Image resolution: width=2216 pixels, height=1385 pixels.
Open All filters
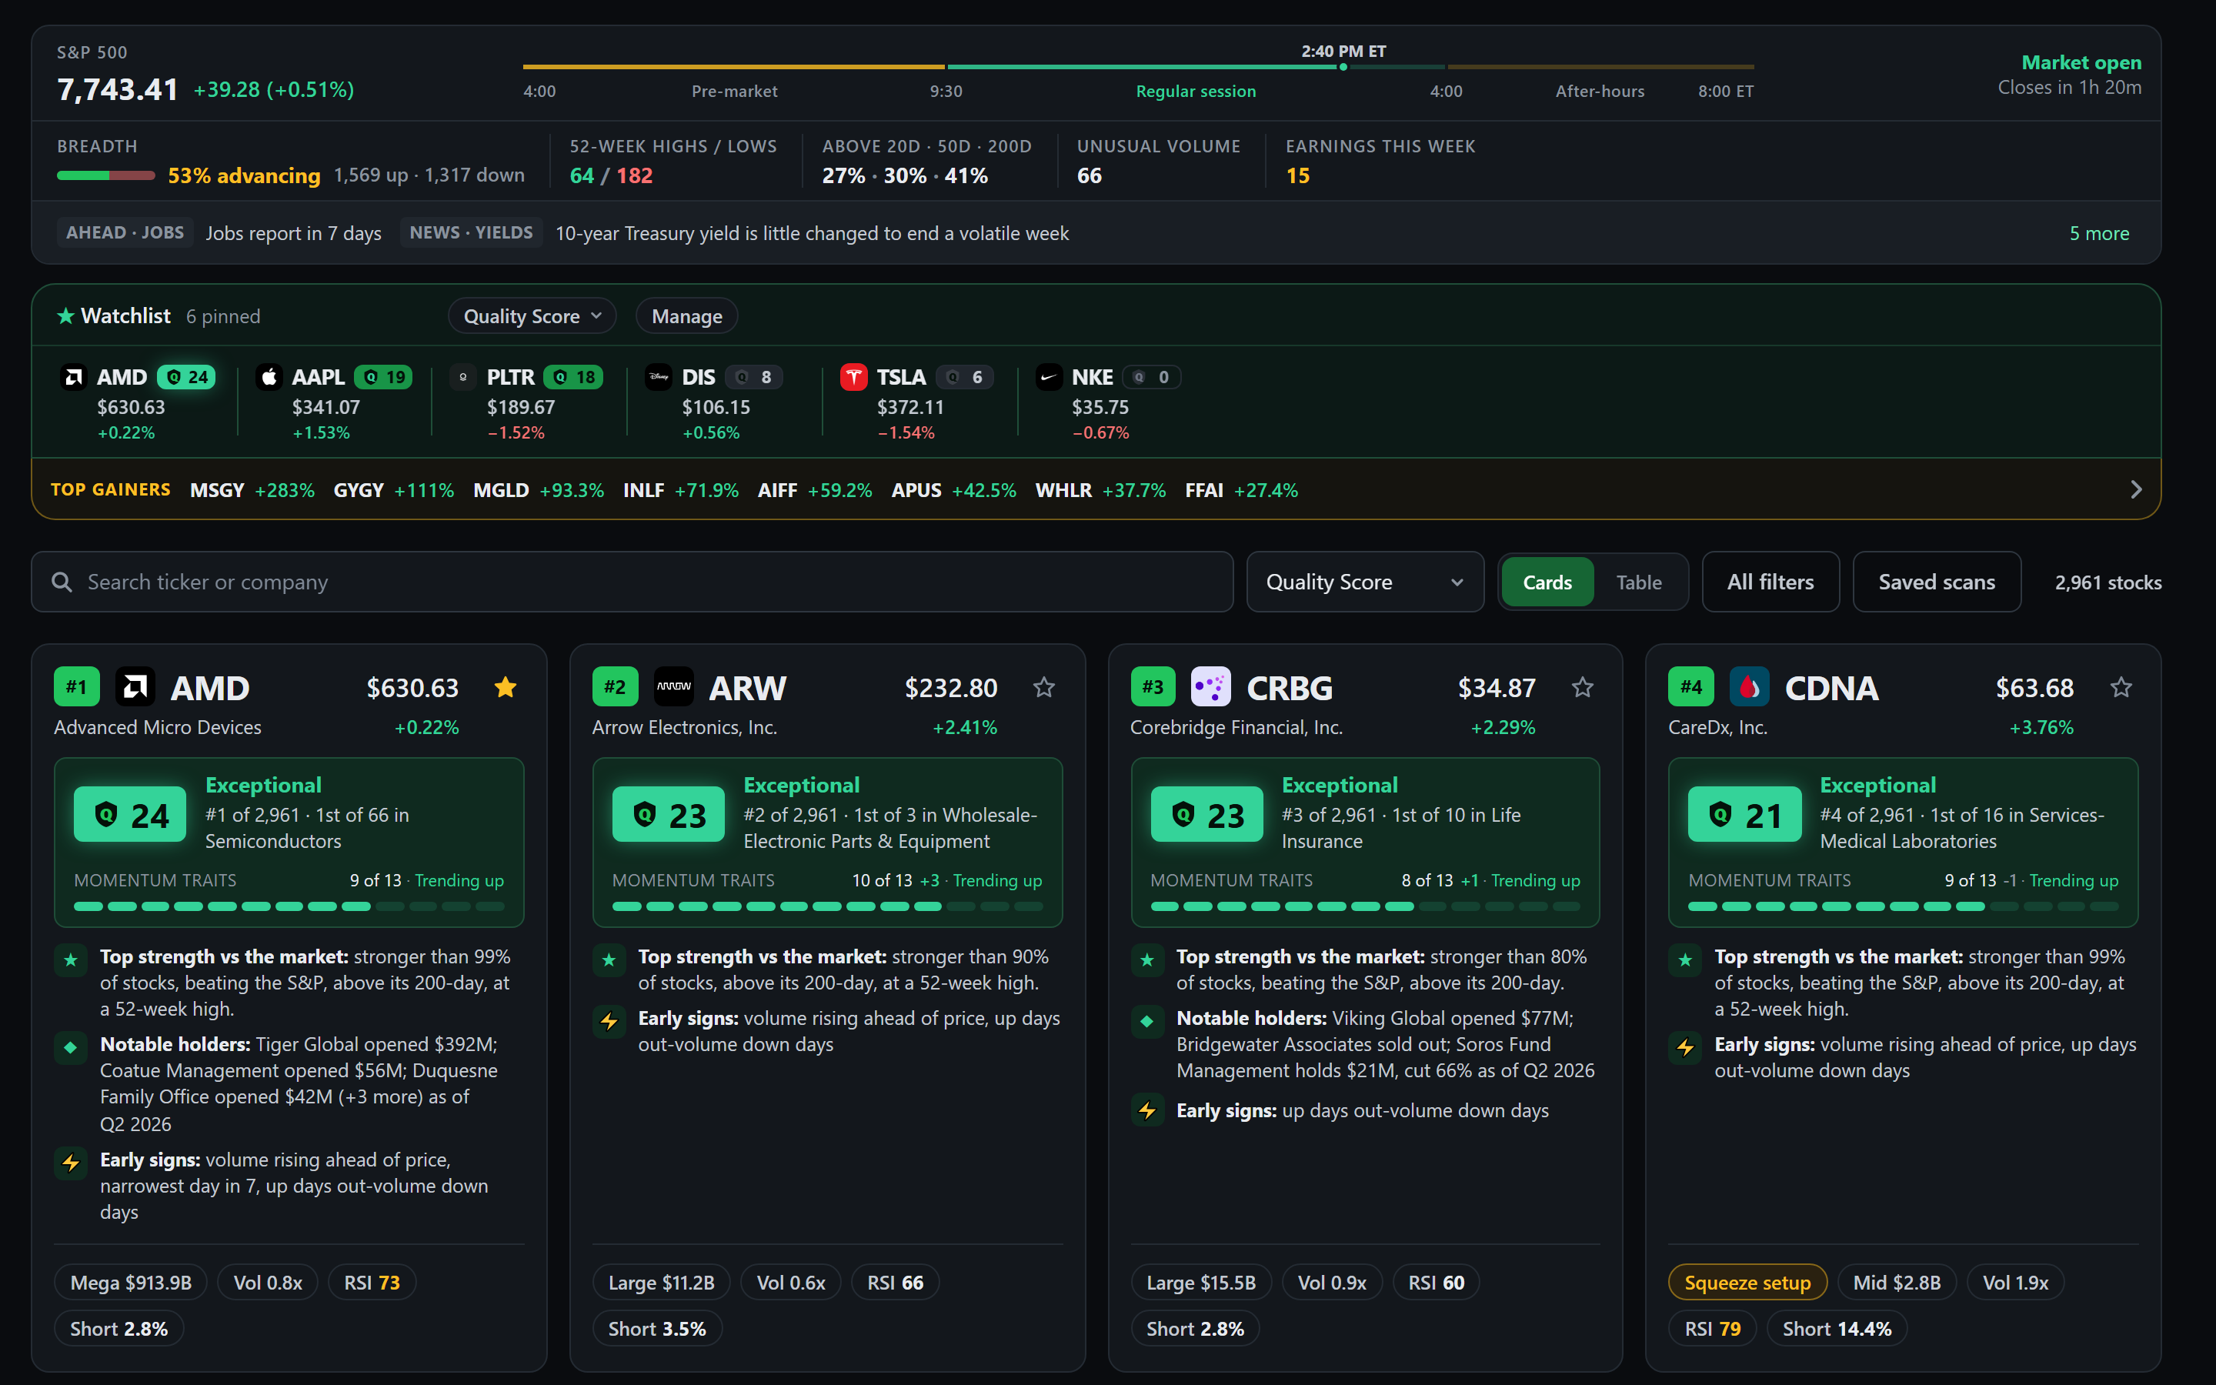(1770, 582)
